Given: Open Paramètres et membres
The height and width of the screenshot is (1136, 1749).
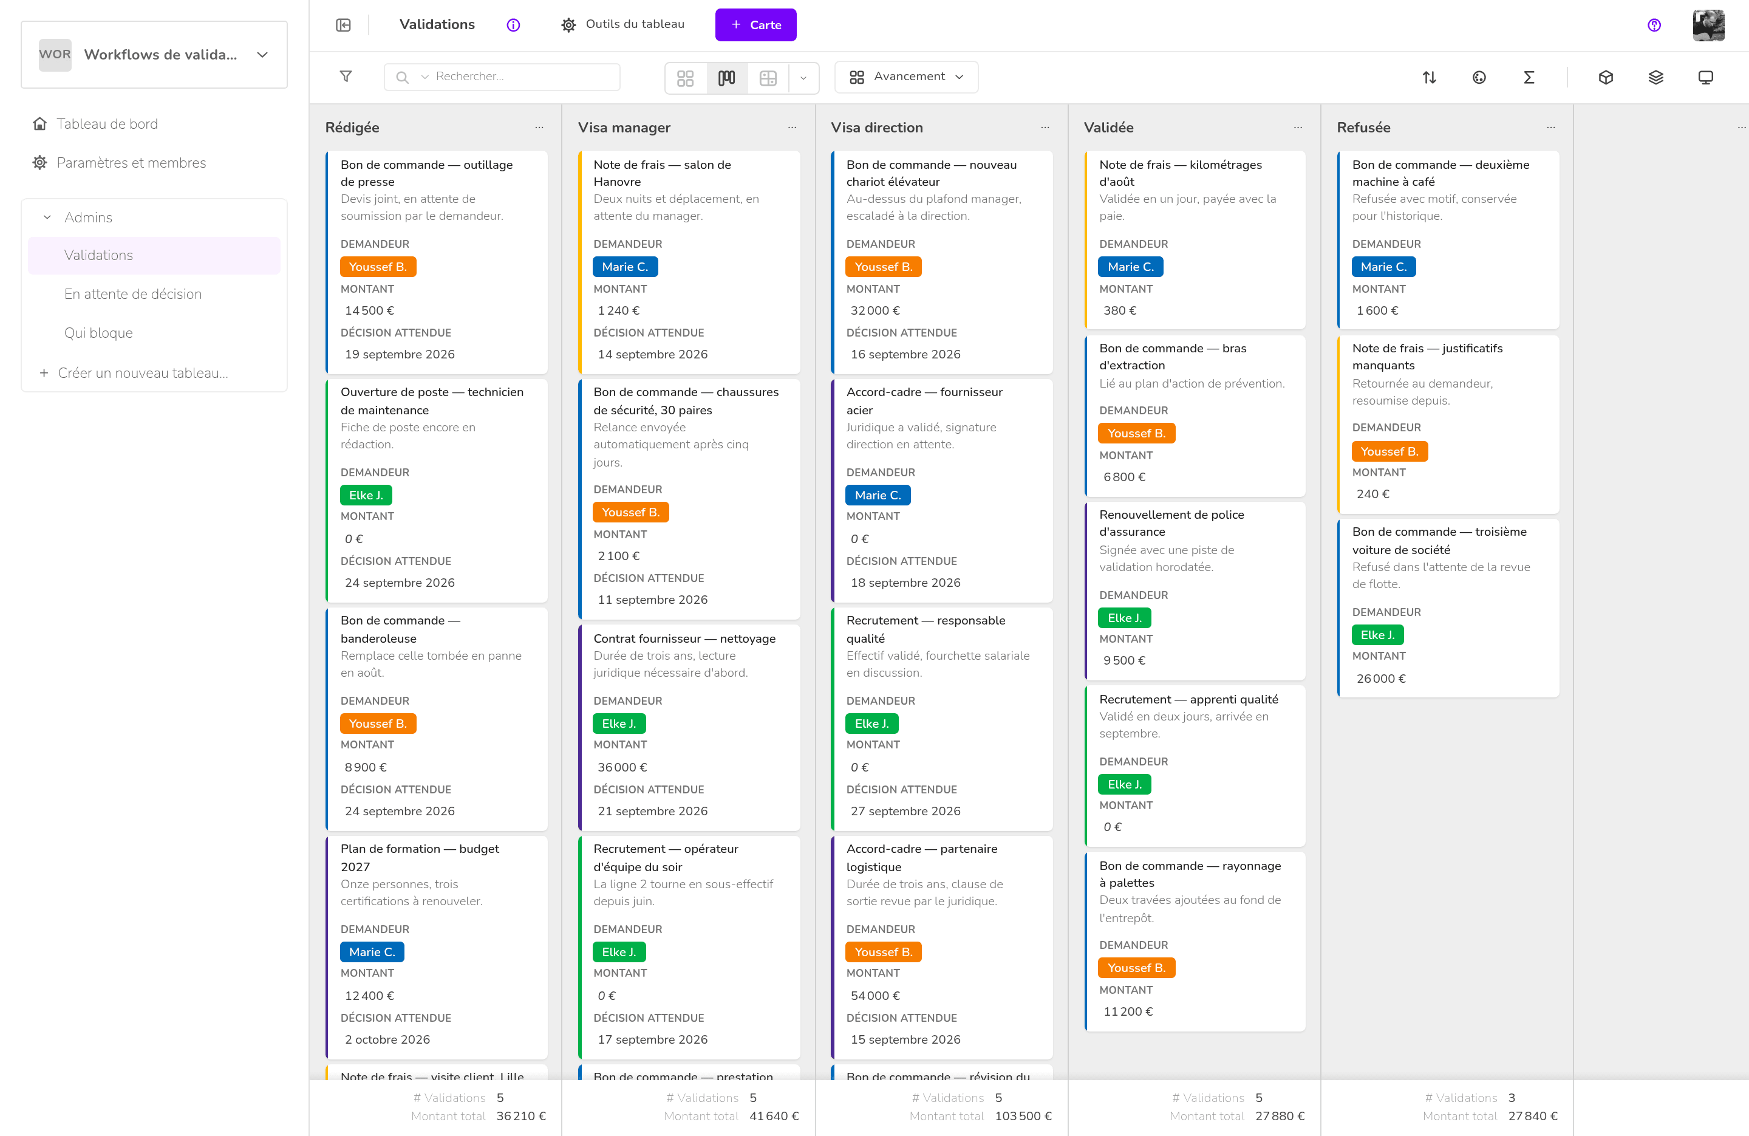Looking at the screenshot, I should tap(119, 162).
